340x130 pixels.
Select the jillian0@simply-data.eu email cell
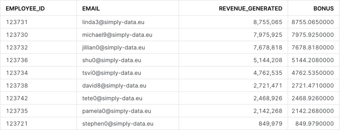point(128,48)
